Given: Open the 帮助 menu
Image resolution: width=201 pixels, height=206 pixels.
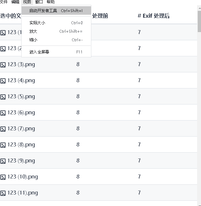Looking at the screenshot, I should point(50,2).
